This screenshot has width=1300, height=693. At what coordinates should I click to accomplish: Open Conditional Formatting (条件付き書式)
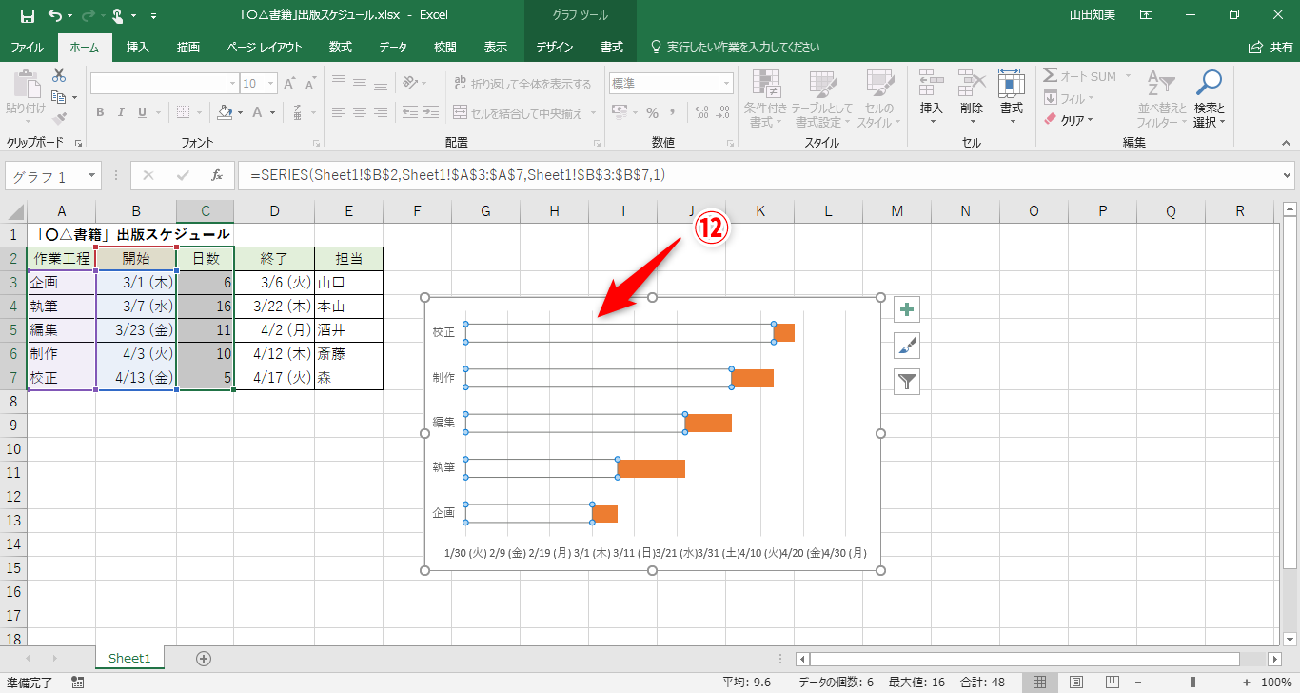click(x=765, y=98)
